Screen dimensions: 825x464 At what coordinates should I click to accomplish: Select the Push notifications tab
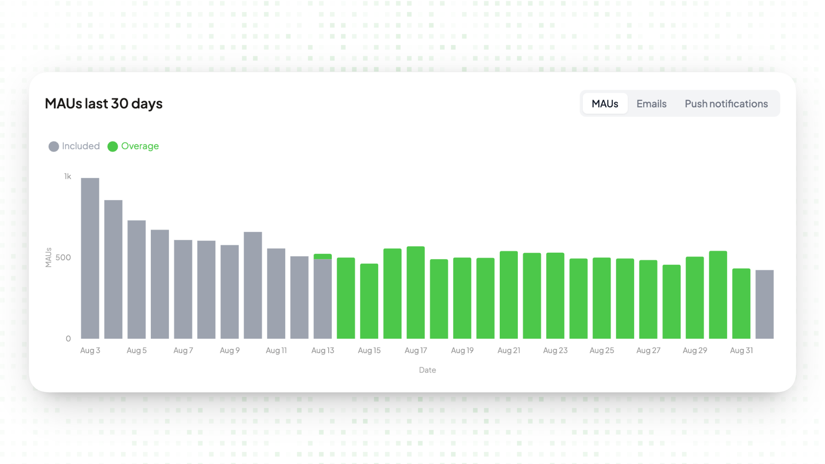coord(726,104)
